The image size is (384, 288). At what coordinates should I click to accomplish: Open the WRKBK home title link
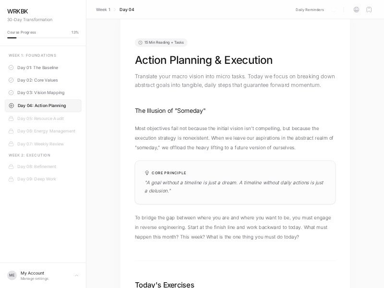point(17,11)
